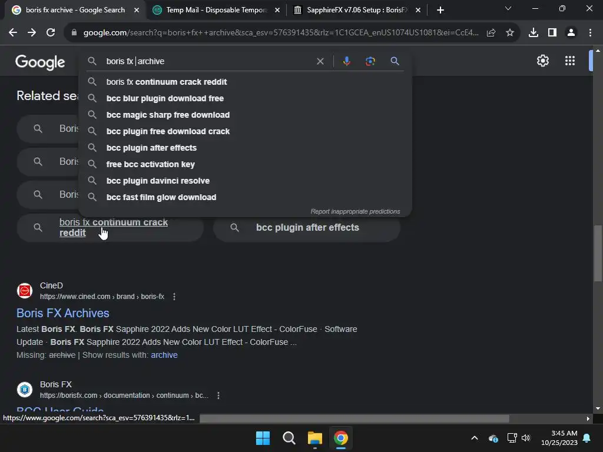Open the Boris FX Archives result
603x452 pixels.
[x=62, y=313]
